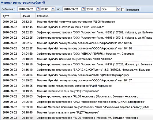Select the Isuzu row at 00:19:15
Screen dimensions: 153x120
tap(77, 91)
